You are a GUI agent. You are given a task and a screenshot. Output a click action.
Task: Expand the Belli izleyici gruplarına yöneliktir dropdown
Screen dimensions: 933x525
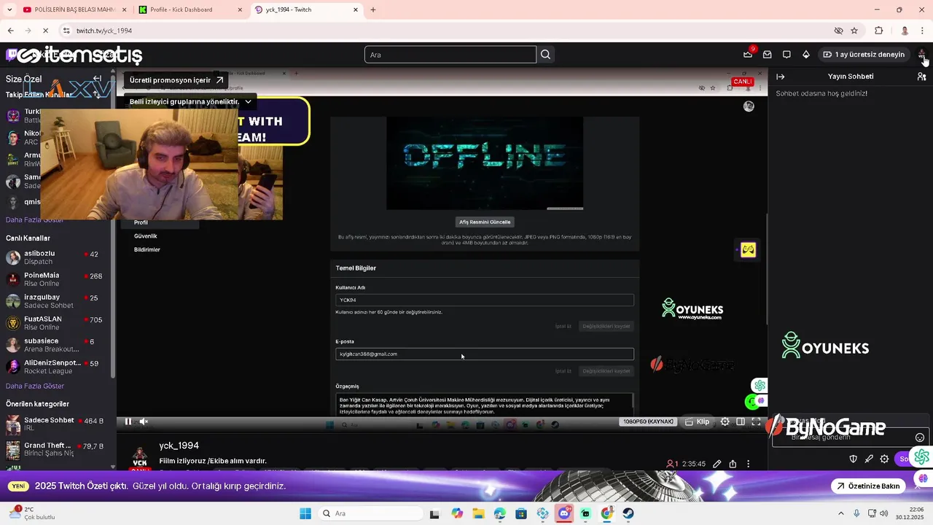191,102
